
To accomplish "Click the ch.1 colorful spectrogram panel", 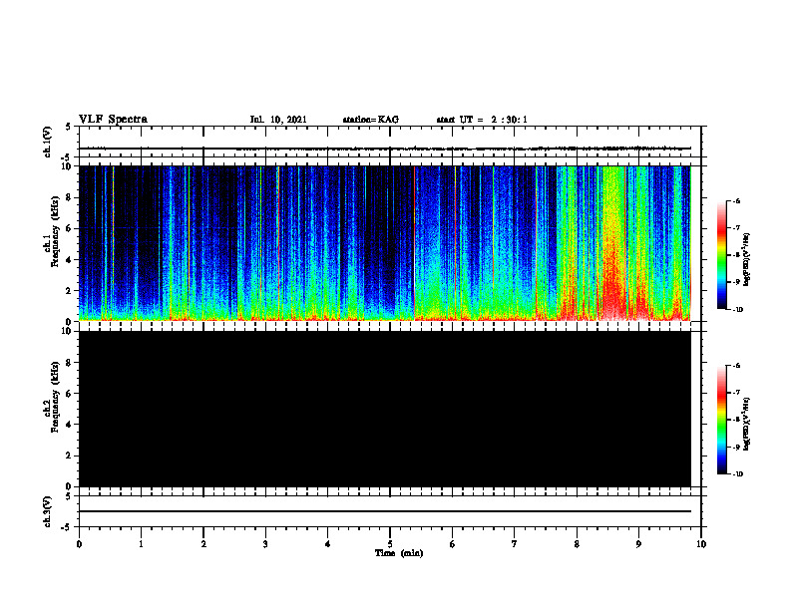I will point(385,243).
